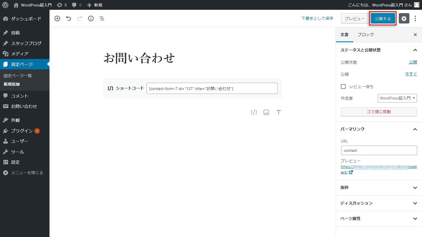Check the レビュー待ち checkbox

coord(343,87)
